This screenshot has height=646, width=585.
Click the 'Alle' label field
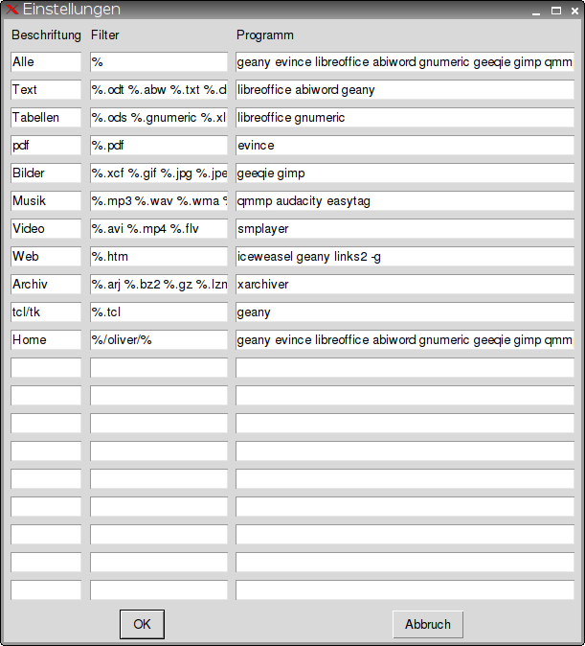46,61
